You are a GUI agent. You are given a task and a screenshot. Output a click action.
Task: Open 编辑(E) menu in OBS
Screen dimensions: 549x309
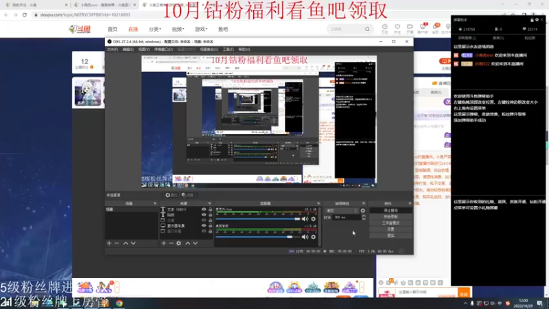[x=128, y=49]
